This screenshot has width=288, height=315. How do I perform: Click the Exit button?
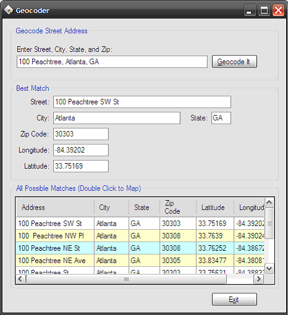[x=234, y=300]
